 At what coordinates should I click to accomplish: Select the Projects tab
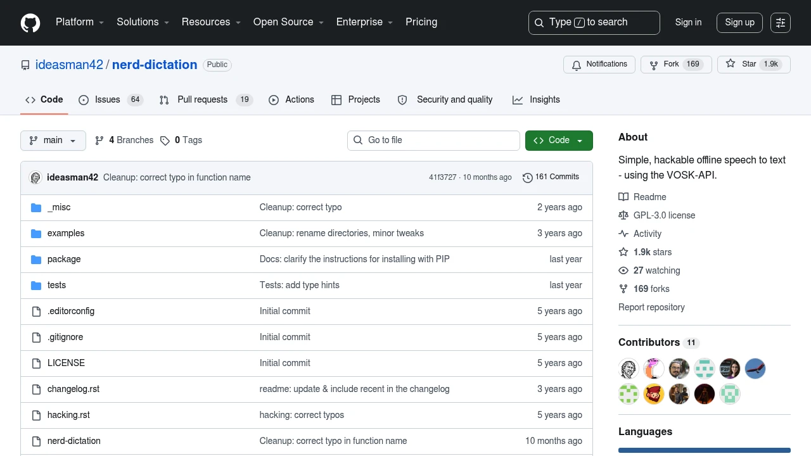click(x=356, y=99)
